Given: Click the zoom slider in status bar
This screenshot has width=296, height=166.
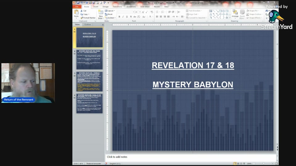Looking at the screenshot, I should (263, 164).
